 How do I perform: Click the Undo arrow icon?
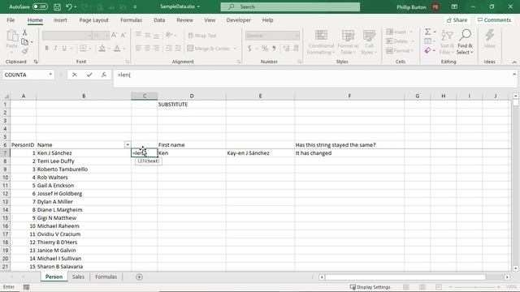click(x=68, y=6)
